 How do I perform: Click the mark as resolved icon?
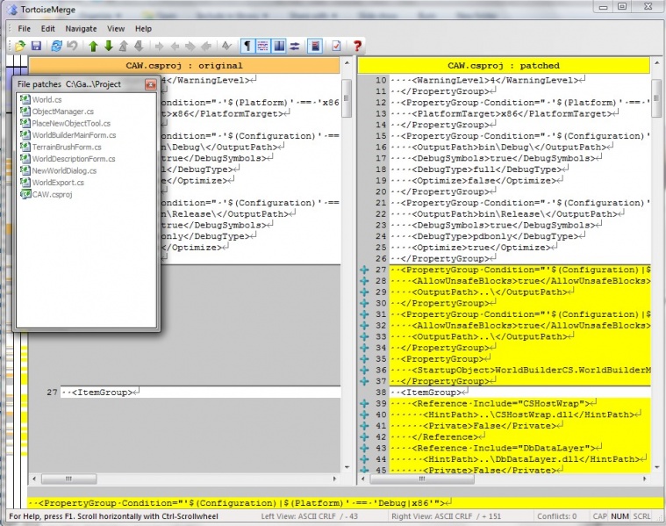226,46
